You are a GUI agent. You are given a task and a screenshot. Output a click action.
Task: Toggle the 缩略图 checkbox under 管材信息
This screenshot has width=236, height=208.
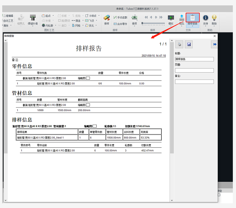tap(88, 105)
